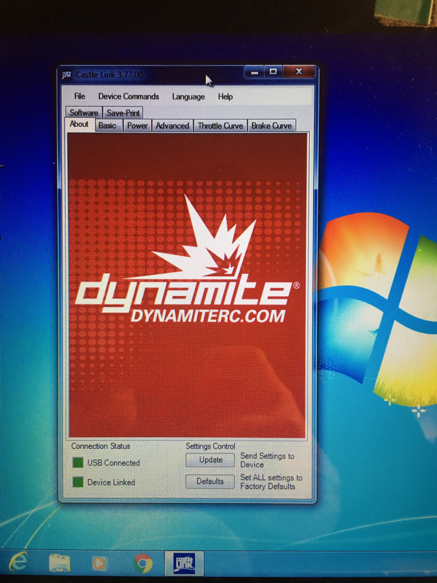Open the File menu
This screenshot has width=437, height=583.
[x=79, y=96]
